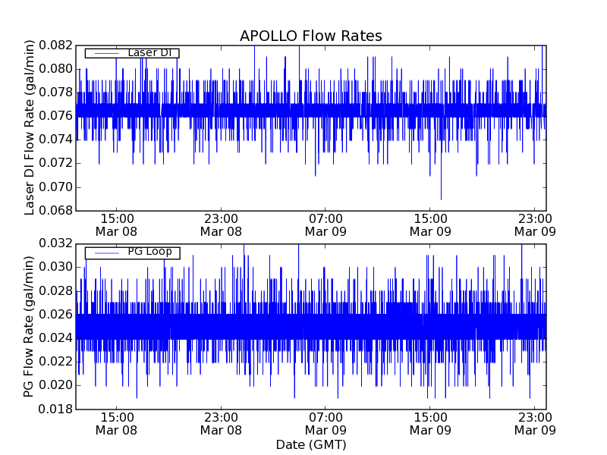
Task: Select the "PG Loop" legend label
Action: 149,251
